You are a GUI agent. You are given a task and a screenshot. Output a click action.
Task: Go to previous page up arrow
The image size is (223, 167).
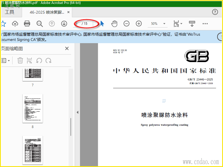tap(52, 24)
